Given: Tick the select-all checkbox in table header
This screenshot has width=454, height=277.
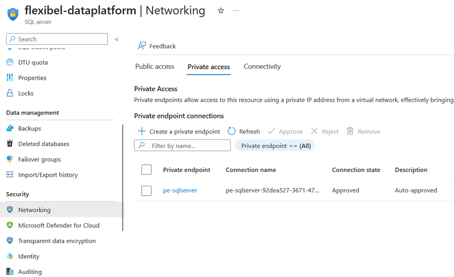Looking at the screenshot, I should 147,170.
